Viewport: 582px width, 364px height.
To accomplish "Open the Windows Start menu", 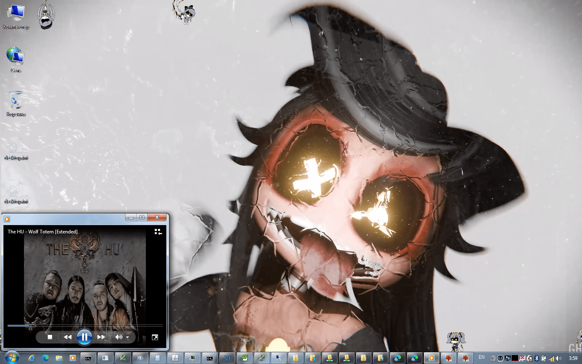I will (12, 358).
